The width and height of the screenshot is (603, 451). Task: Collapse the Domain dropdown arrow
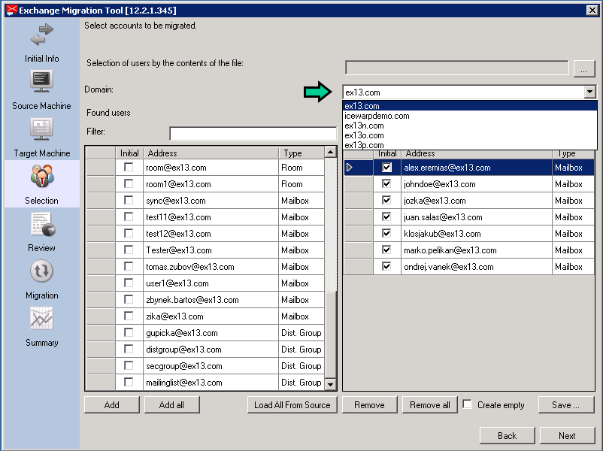point(589,92)
